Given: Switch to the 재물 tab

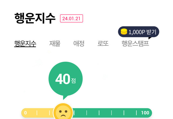Looking at the screenshot, I should (55, 44).
